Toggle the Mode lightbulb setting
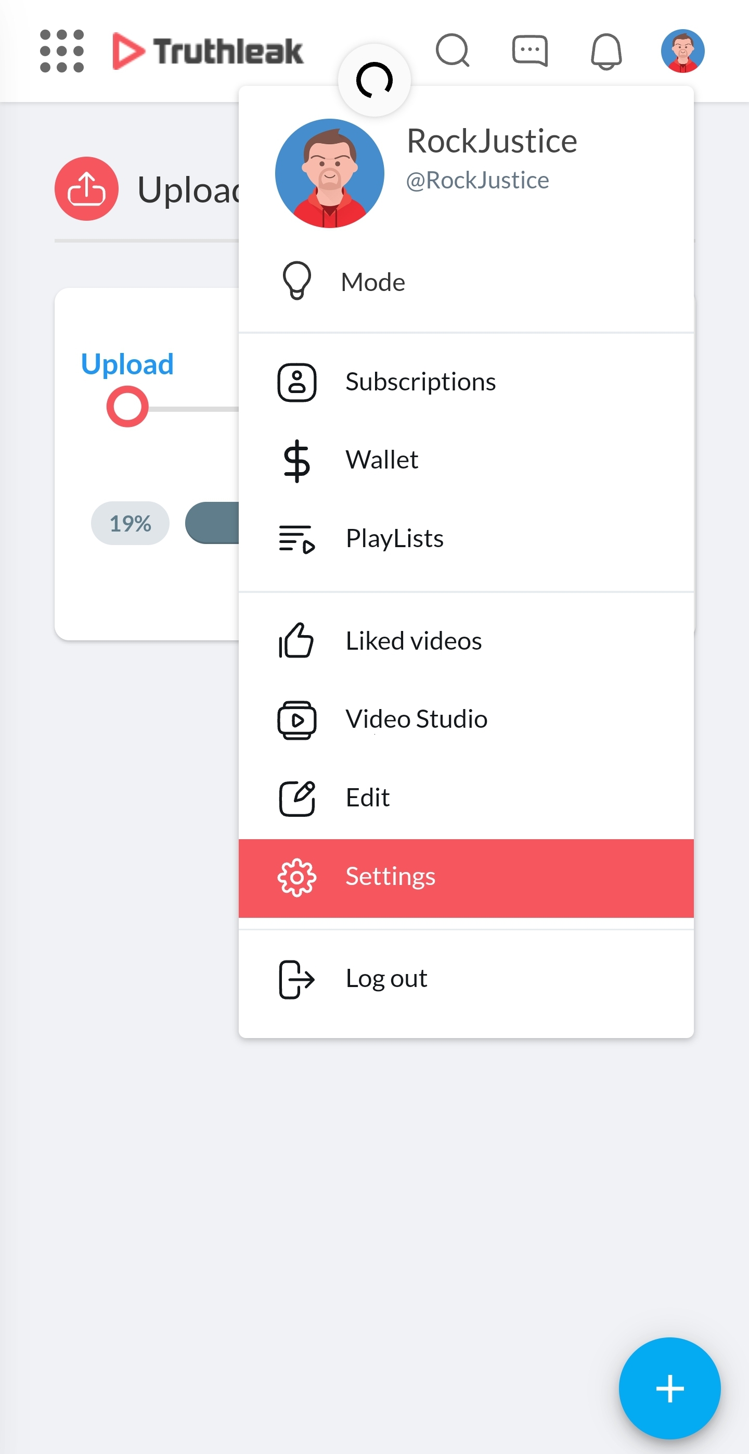Screen dimensions: 749x1454 (372, 282)
